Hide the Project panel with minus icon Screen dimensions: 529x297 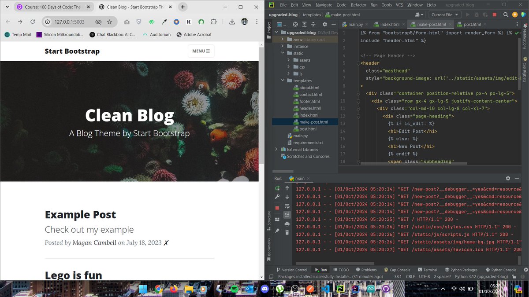[x=334, y=24]
